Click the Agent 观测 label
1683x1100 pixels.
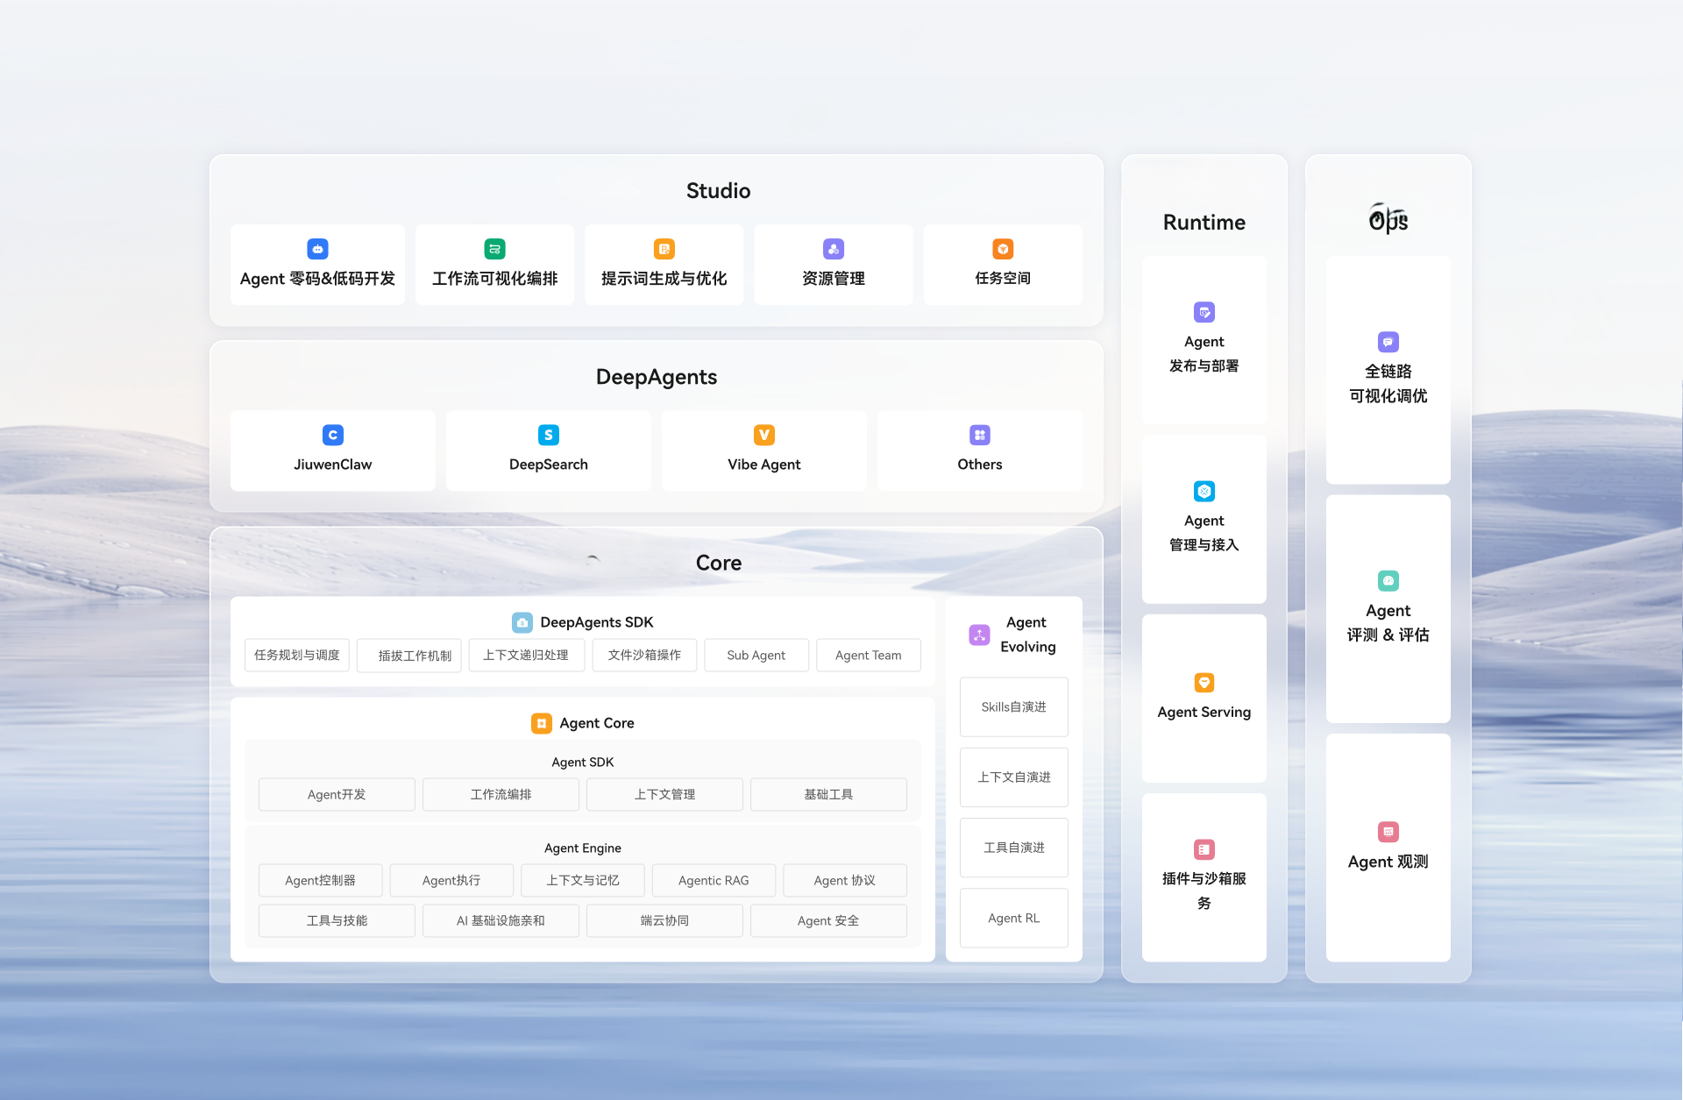tap(1388, 862)
